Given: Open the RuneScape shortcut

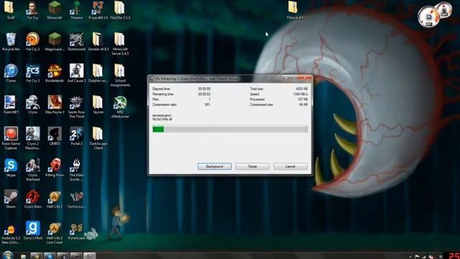Looking at the screenshot, I should [76, 230].
